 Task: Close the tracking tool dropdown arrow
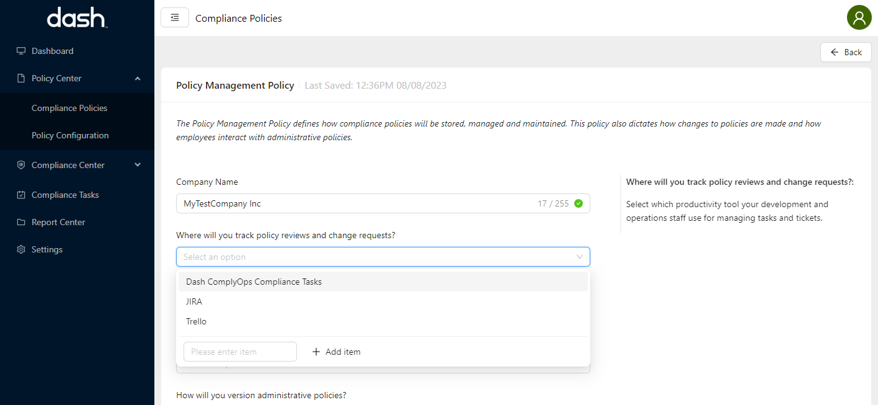pyautogui.click(x=580, y=257)
